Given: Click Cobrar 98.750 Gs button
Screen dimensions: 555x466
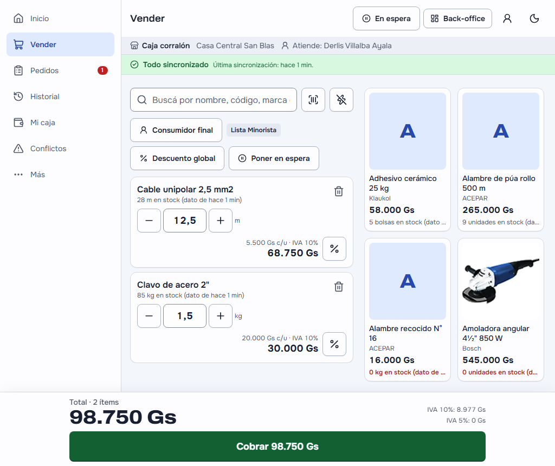Looking at the screenshot, I should pyautogui.click(x=277, y=446).
